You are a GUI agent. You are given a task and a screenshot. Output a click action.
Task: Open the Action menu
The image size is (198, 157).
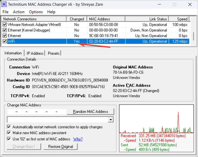(x=19, y=12)
